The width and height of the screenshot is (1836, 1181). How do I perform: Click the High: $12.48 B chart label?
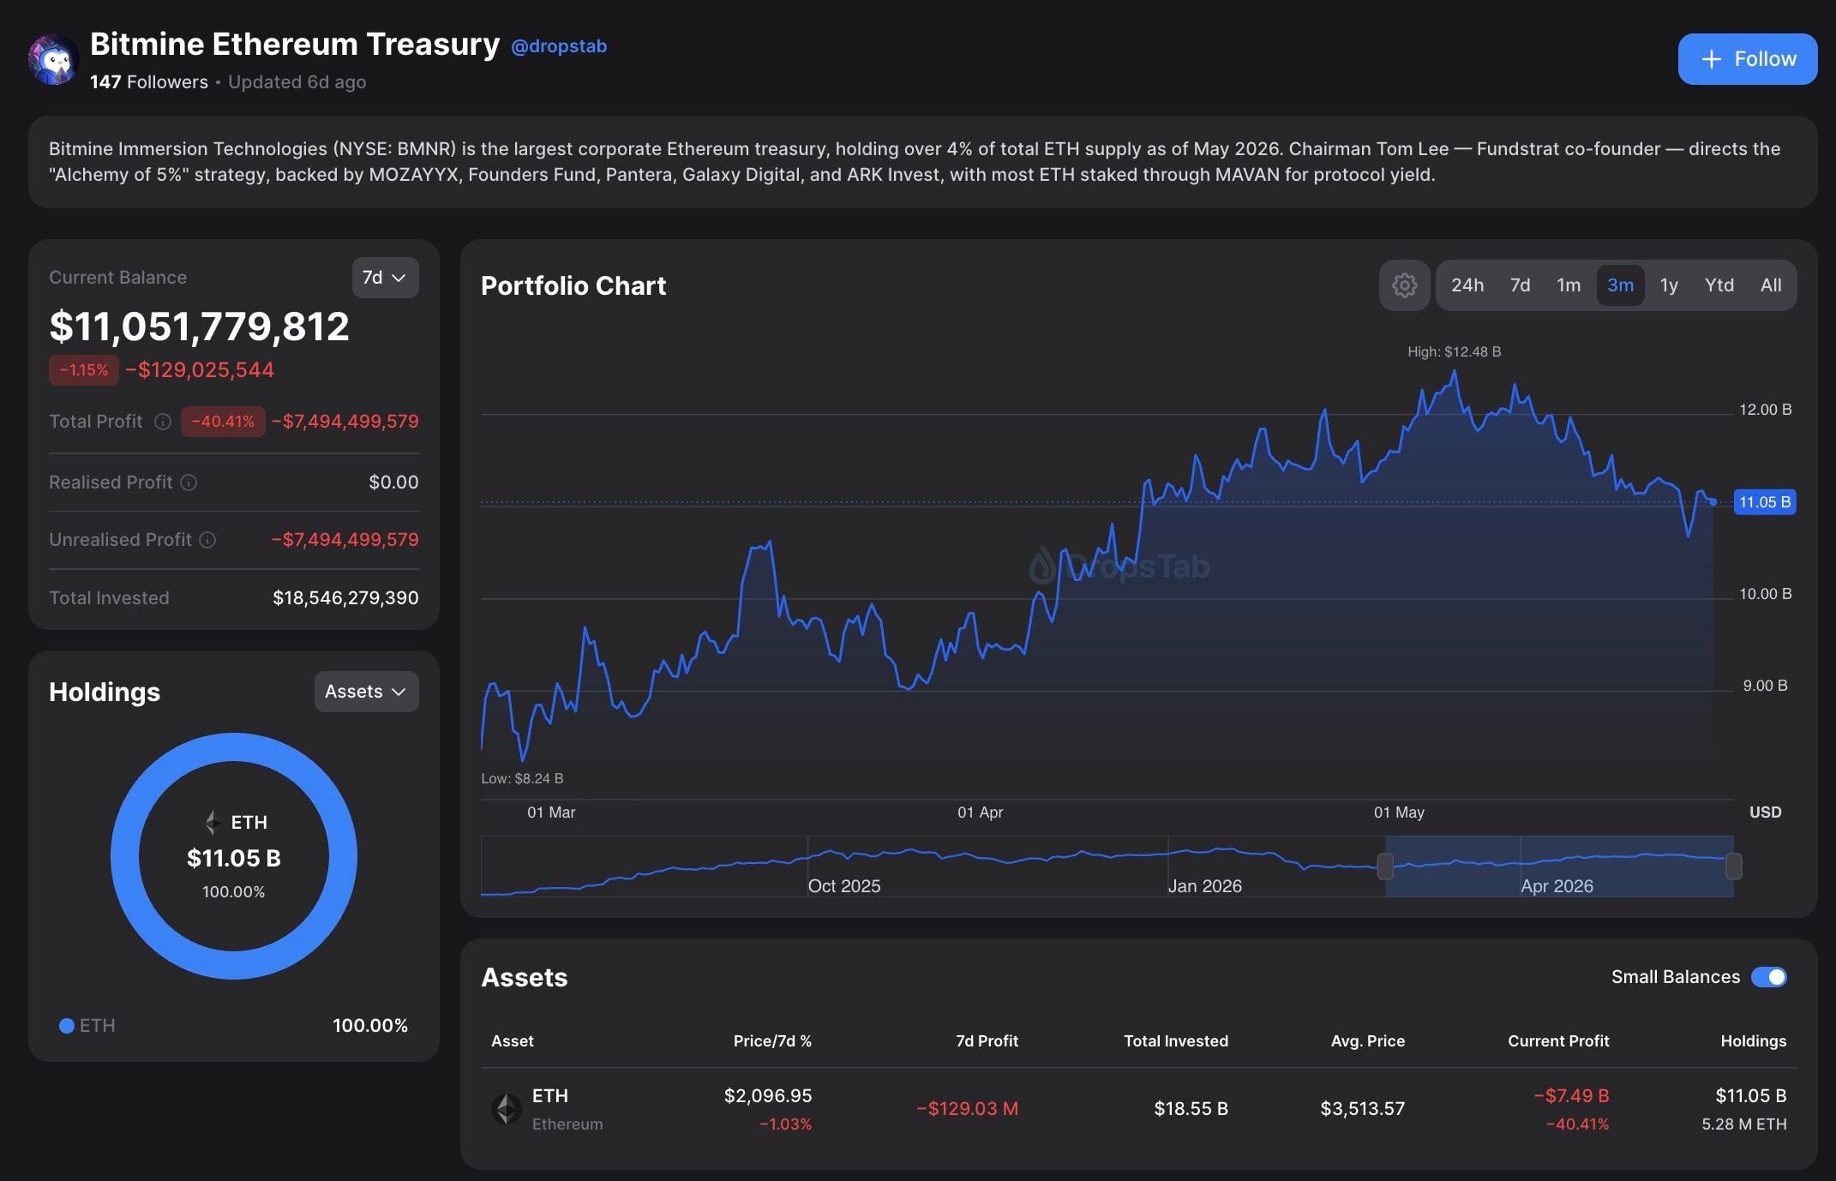tap(1455, 352)
